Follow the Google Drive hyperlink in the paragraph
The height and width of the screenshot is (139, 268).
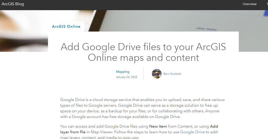[192, 132]
